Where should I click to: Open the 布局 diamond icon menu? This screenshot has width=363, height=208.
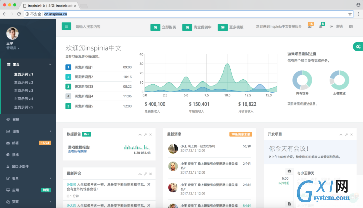[8, 120]
